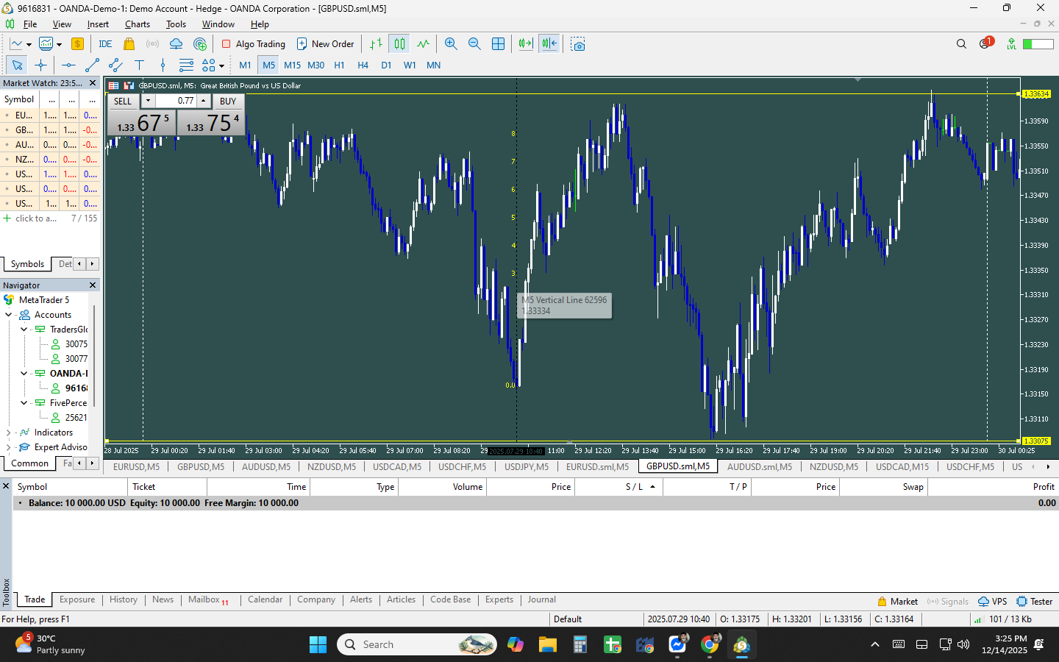Click the copy-trading signals radar icon
This screenshot has width=1059, height=662.
coord(200,44)
